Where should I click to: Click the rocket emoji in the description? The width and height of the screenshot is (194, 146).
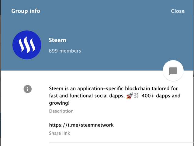point(129,96)
